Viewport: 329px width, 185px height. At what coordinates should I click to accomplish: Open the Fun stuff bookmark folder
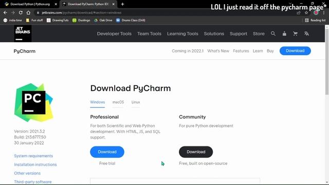[34, 20]
